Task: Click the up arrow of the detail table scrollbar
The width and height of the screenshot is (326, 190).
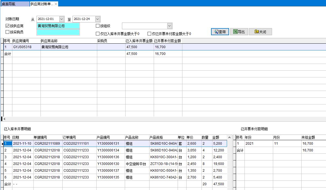Action: coord(229,138)
